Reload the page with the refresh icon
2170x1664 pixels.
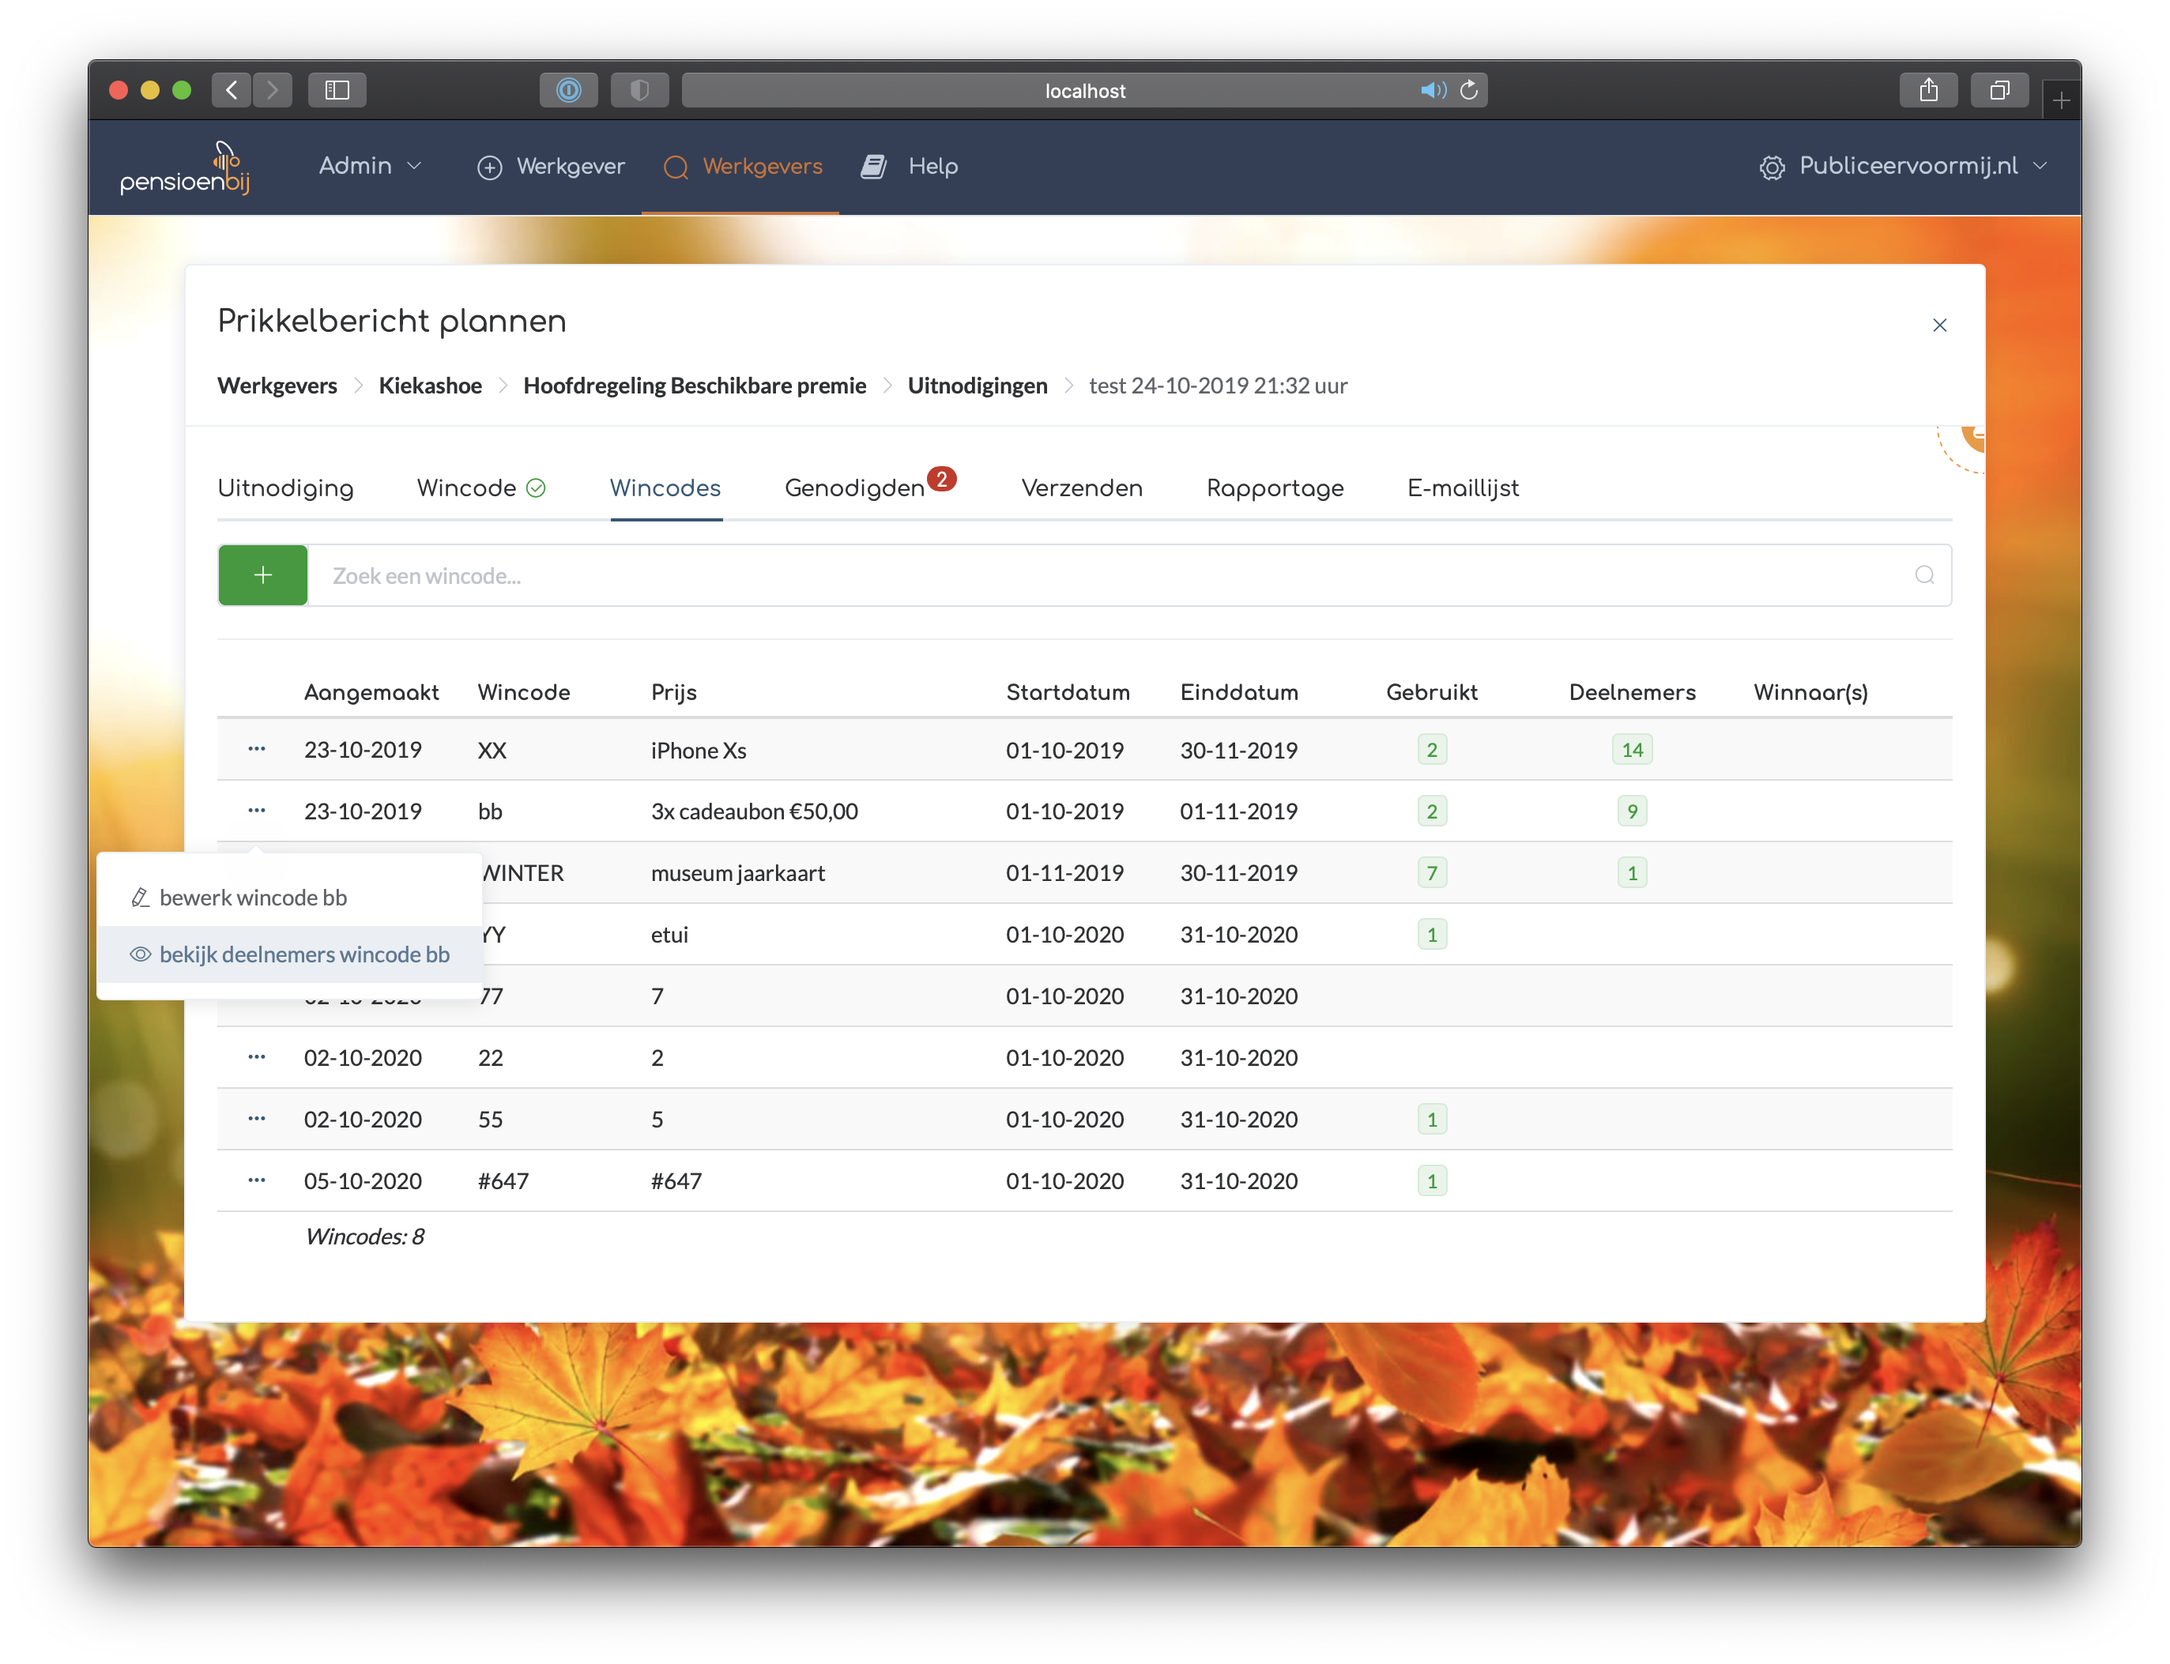(1469, 91)
